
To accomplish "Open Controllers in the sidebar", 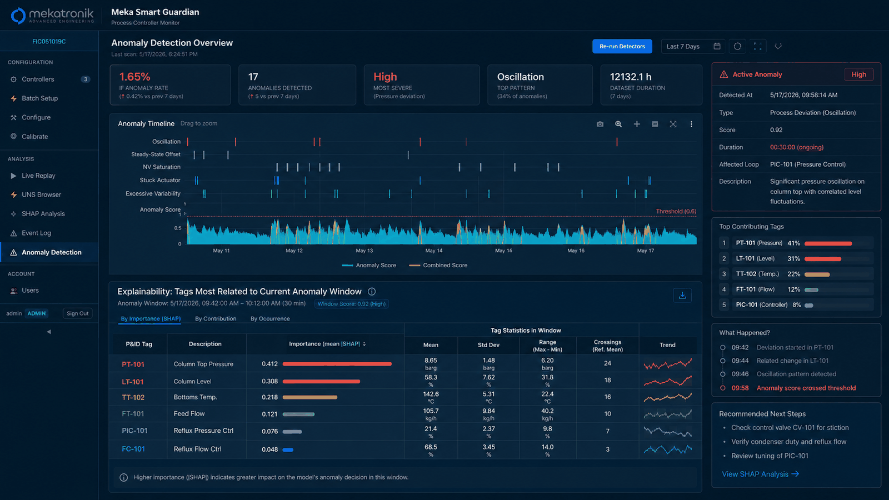I will (x=49, y=79).
